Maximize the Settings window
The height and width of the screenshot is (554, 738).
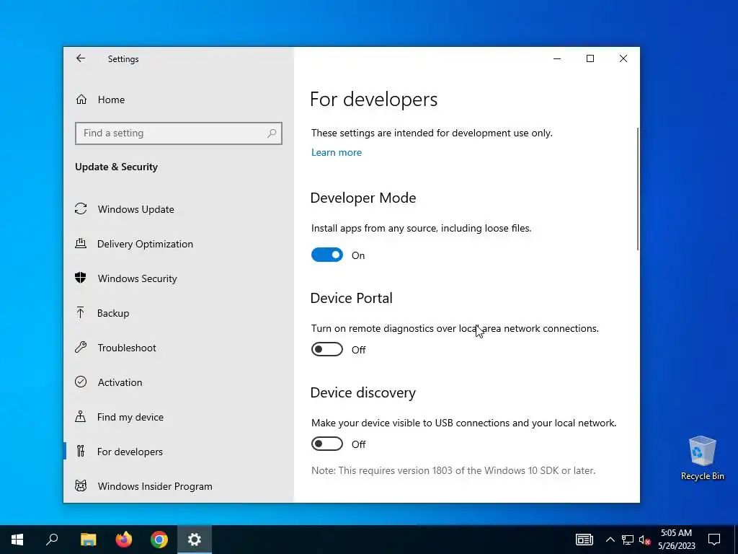click(590, 58)
